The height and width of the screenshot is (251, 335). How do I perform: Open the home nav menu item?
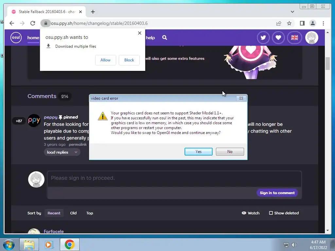[33, 38]
